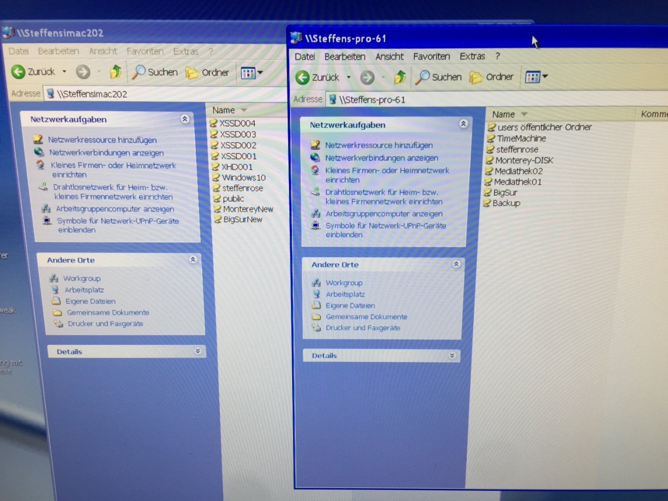
Task: Collapse Netzwerkaufgaben panel in Steffensimac202 window
Action: [x=185, y=119]
